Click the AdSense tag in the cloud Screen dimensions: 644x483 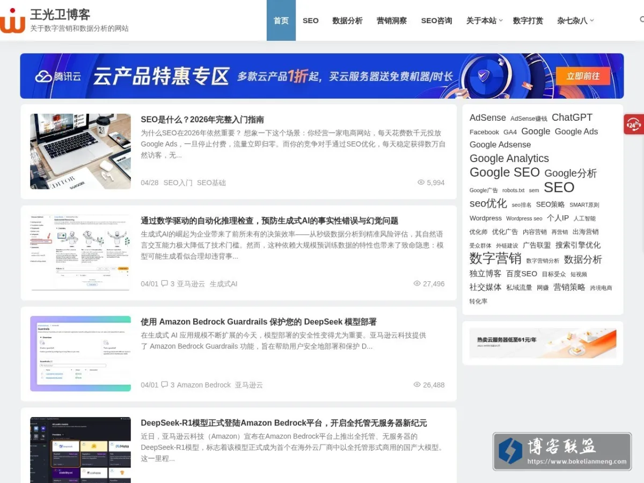(x=488, y=118)
